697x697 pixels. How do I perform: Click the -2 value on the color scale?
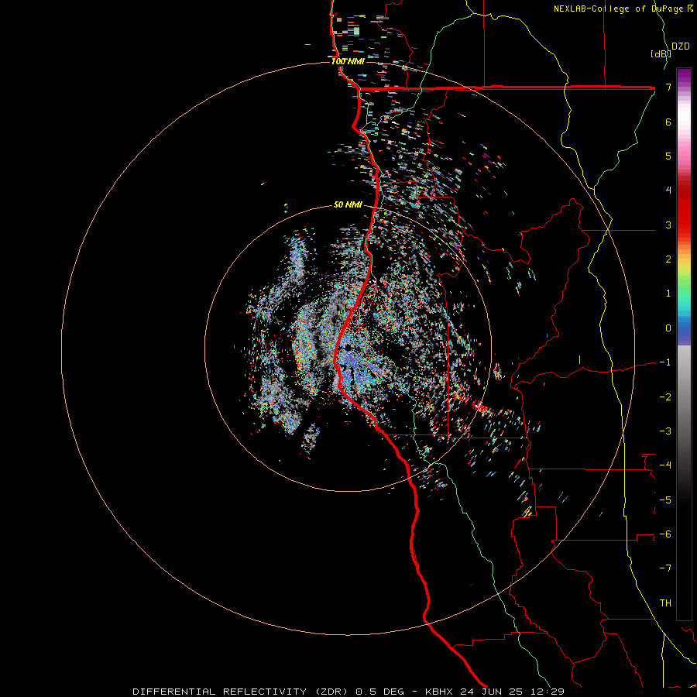(x=665, y=397)
